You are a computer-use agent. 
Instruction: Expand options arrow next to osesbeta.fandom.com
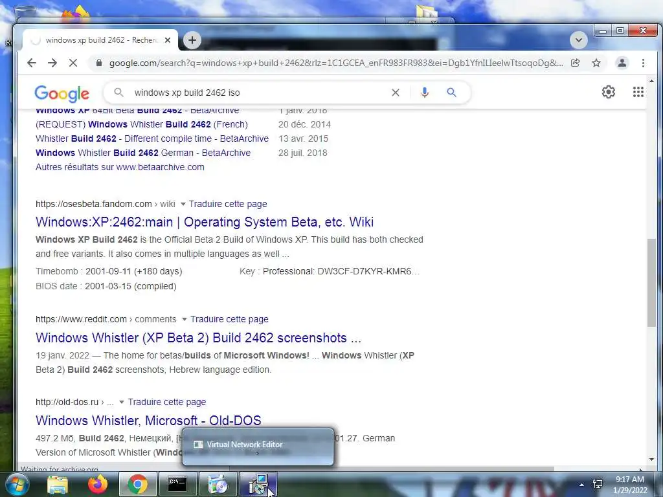183,204
